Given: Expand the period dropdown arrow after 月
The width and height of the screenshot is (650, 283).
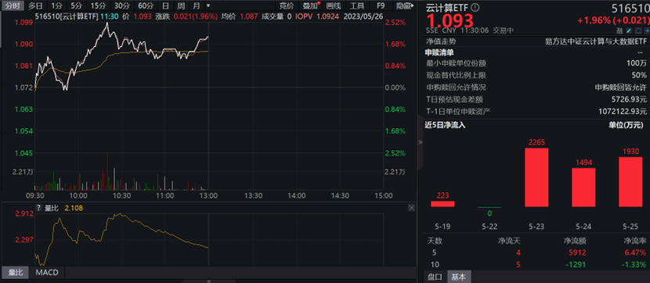Looking at the screenshot, I should click(x=208, y=5).
